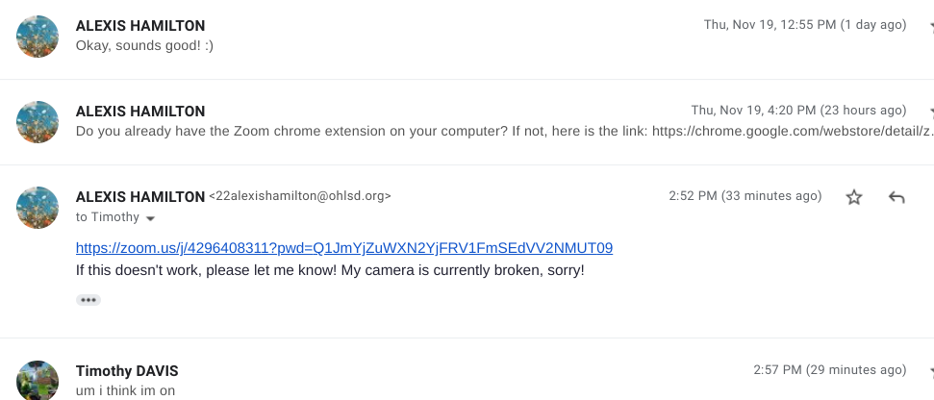Star the 2:52 PM message from Alexis

pos(854,197)
